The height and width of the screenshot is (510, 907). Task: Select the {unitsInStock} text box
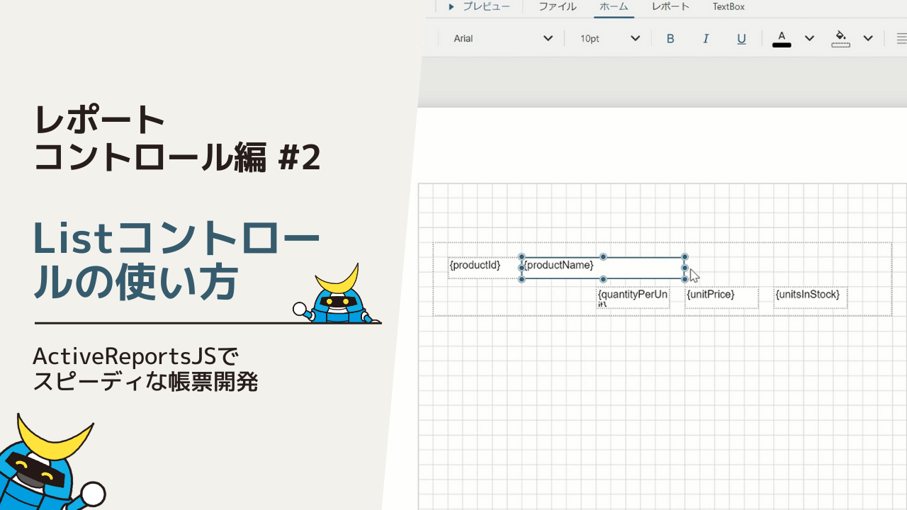810,297
